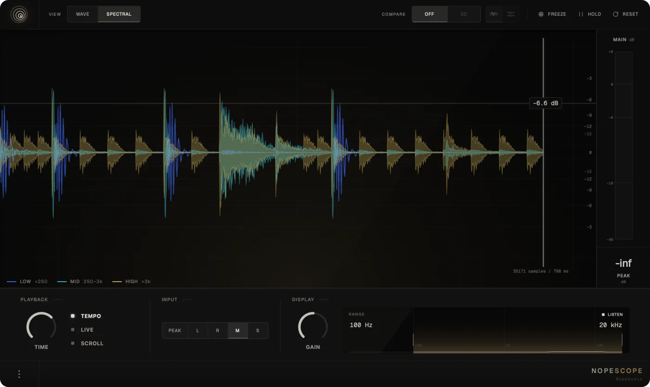Screen dimensions: 650x387
Task: Toggle the Listen option in range display
Action: (x=612, y=315)
